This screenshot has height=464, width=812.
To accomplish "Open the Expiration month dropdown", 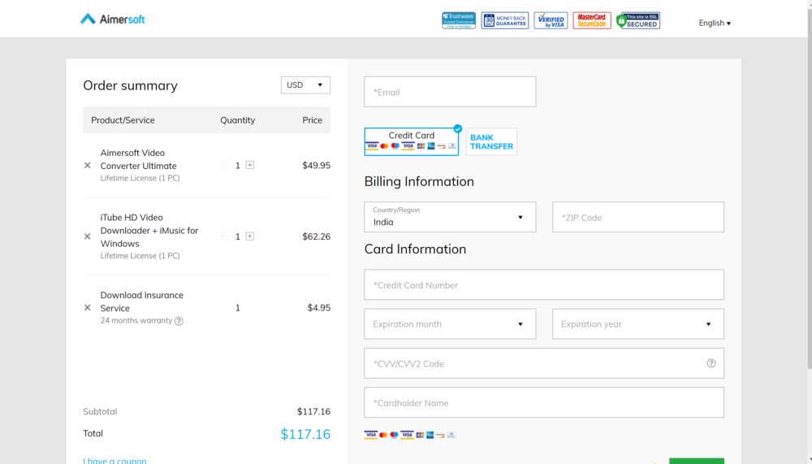I will point(450,324).
